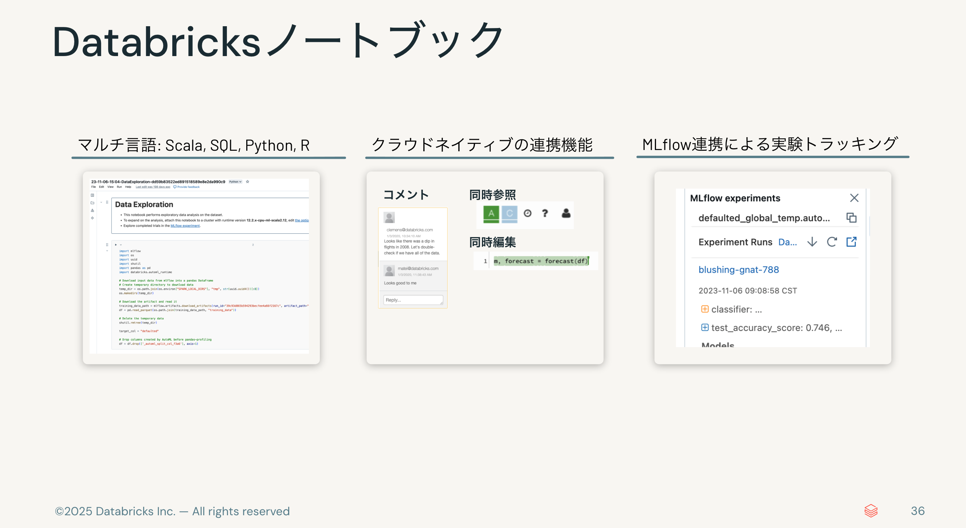
Task: Open version history via the clock icon
Action: tap(527, 214)
